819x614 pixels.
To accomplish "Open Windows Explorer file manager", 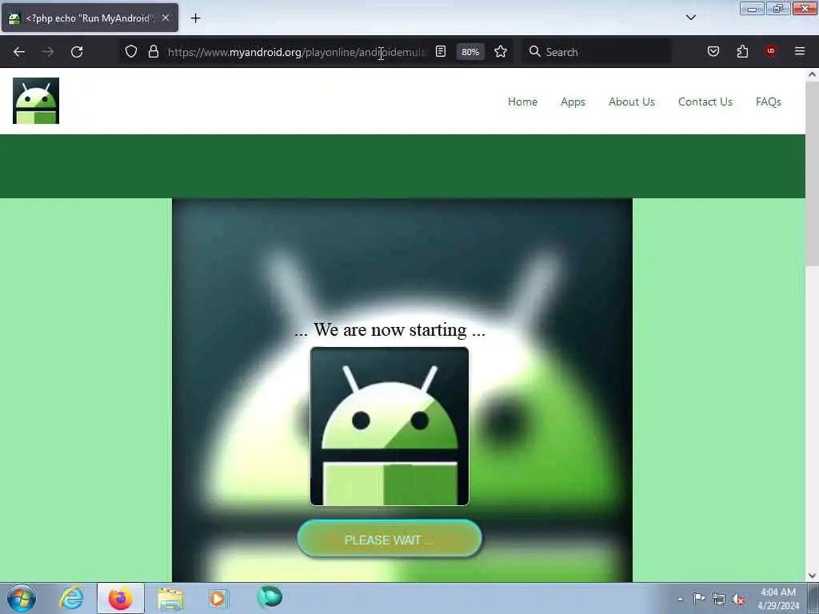I will click(x=170, y=598).
